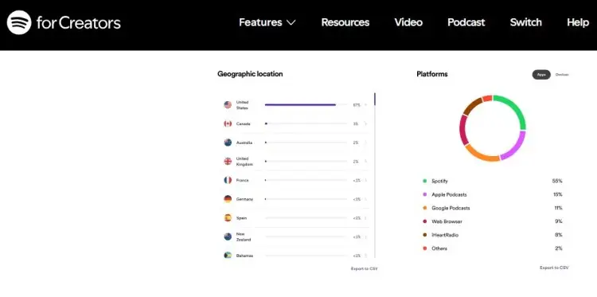
Task: Click the brown iHeartRadio legend dot
Action: 424,235
